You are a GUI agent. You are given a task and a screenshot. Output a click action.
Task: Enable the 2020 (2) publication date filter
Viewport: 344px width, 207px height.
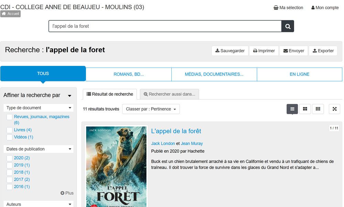pos(10,158)
